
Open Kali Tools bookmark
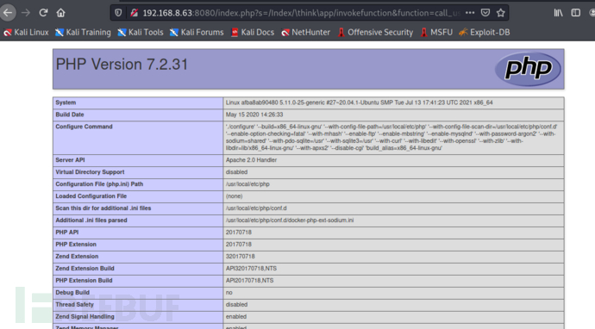(141, 33)
